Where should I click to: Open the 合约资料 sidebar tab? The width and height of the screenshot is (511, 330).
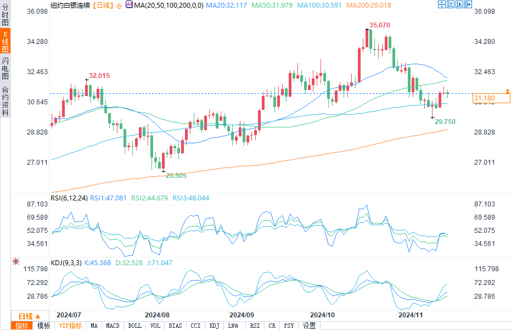[x=5, y=101]
